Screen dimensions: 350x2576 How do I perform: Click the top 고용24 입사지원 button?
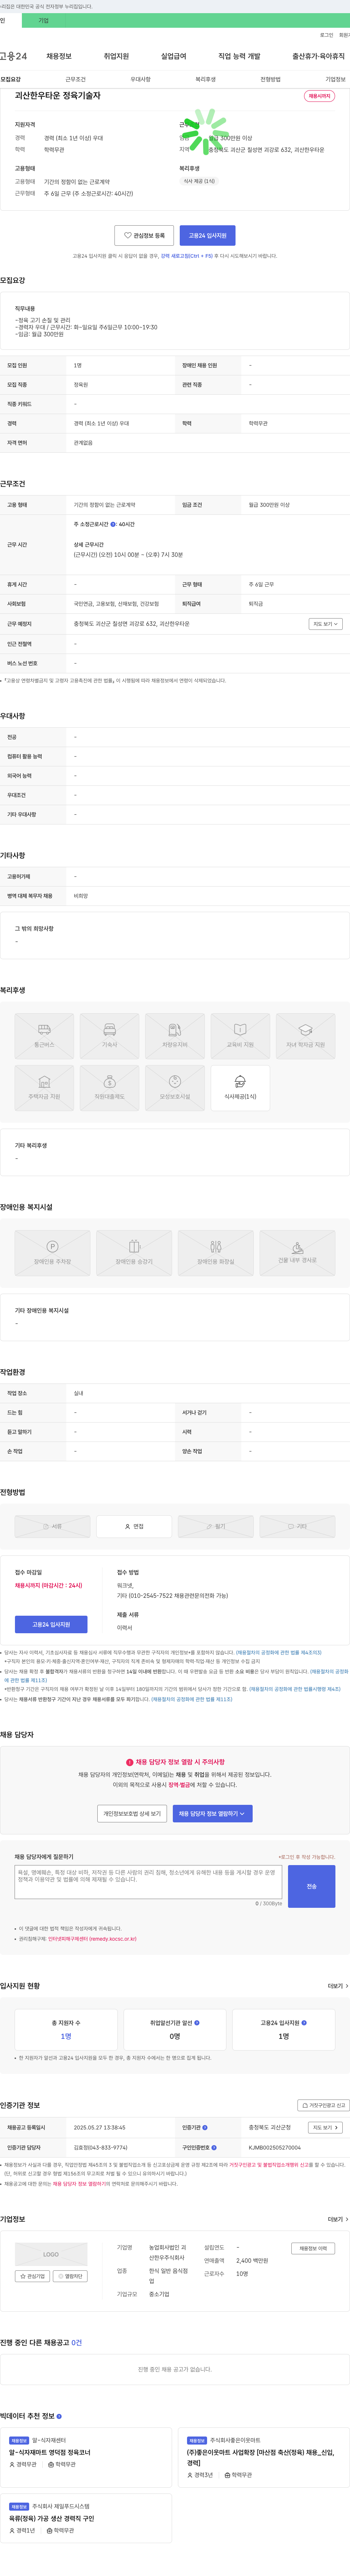click(207, 235)
